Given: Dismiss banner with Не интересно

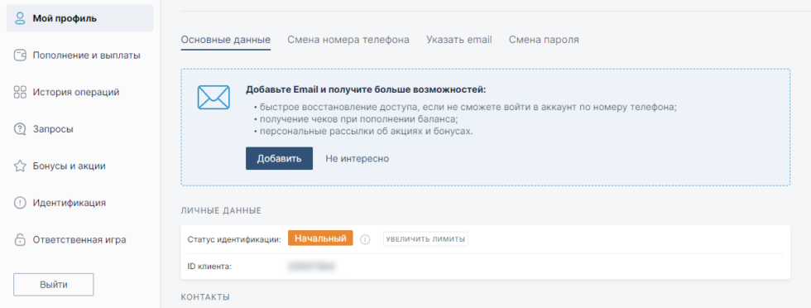Looking at the screenshot, I should click(x=357, y=158).
